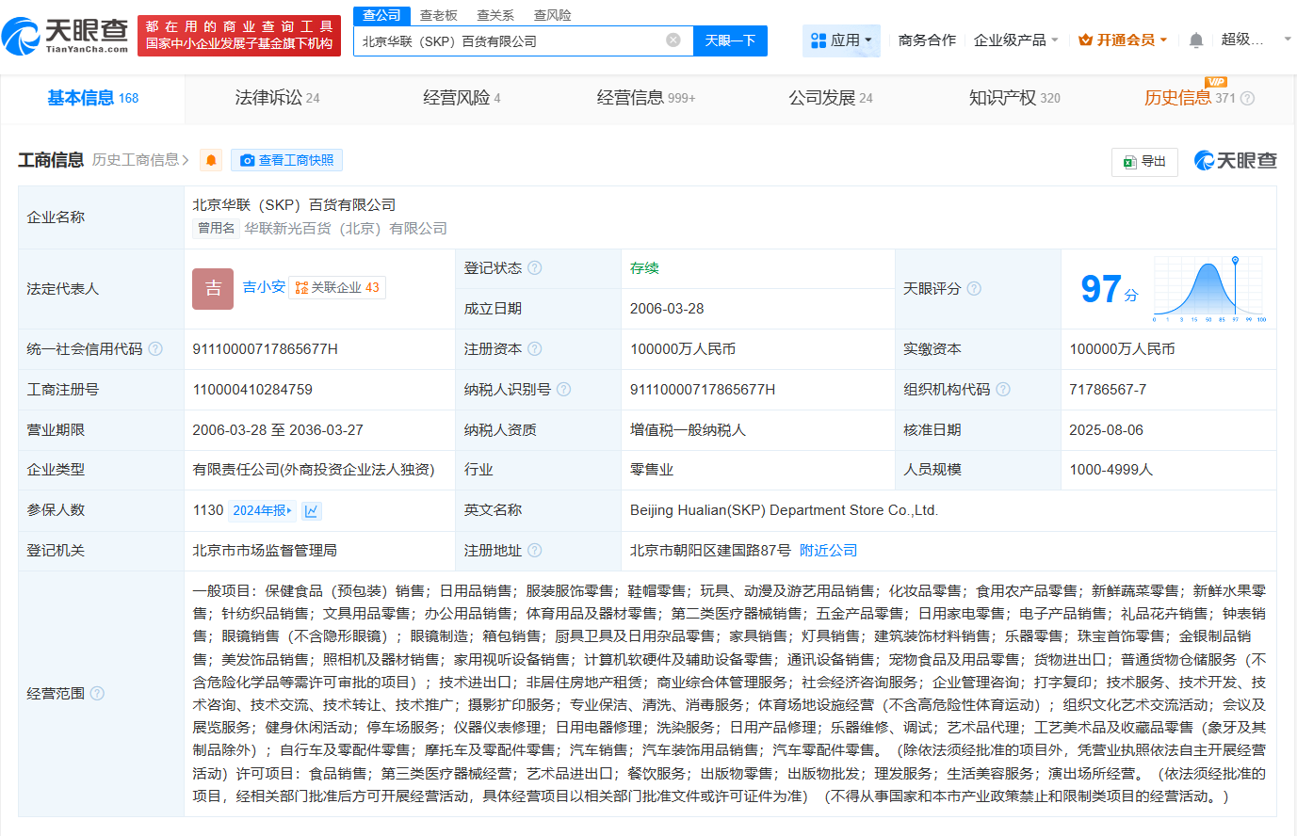
Task: Open the 应用 dropdown menu
Action: (x=842, y=40)
